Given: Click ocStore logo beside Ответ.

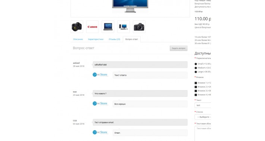Looking at the screenshot, I should pos(100,132).
